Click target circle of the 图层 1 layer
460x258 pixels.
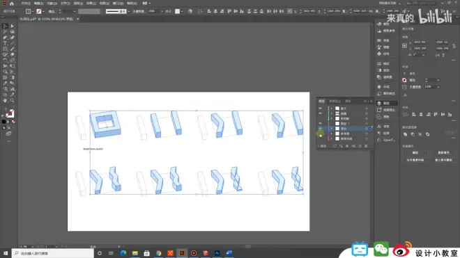point(367,124)
